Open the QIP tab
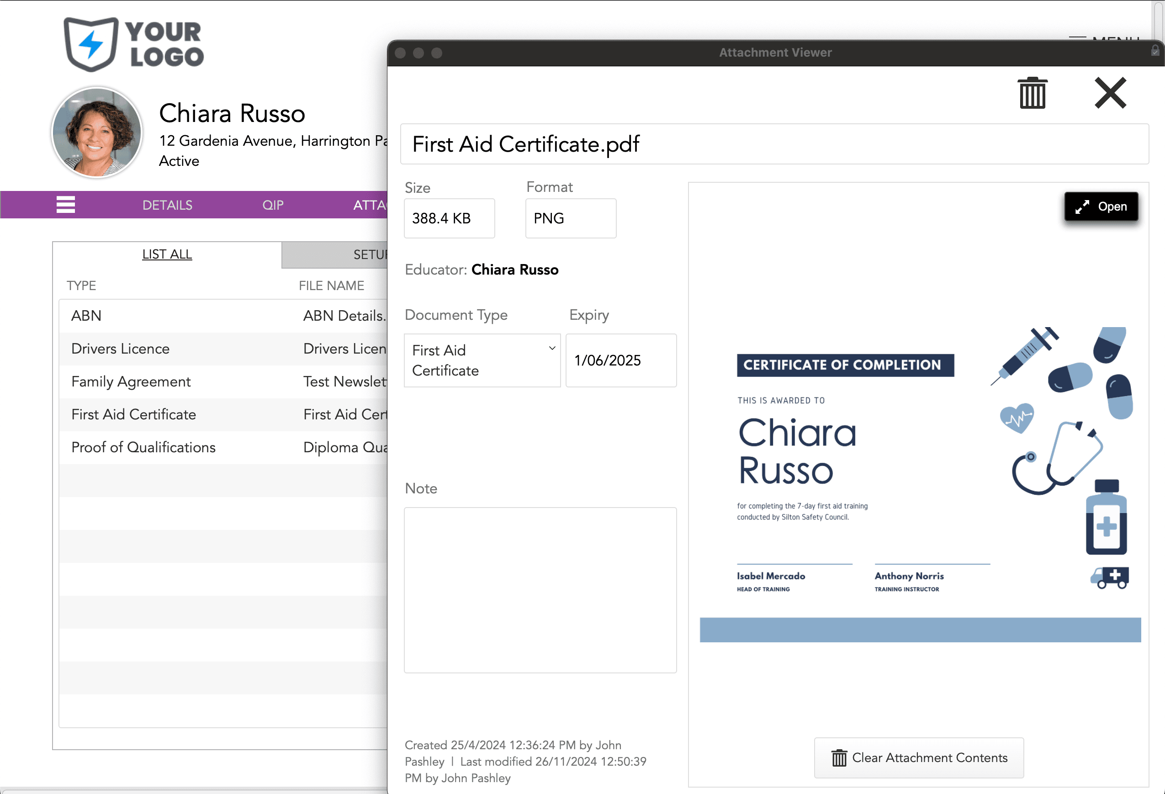 pyautogui.click(x=273, y=205)
